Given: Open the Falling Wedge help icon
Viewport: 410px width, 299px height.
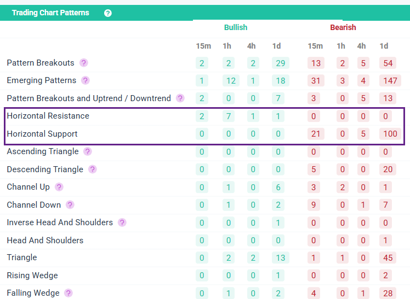Looking at the screenshot, I should pos(69,293).
